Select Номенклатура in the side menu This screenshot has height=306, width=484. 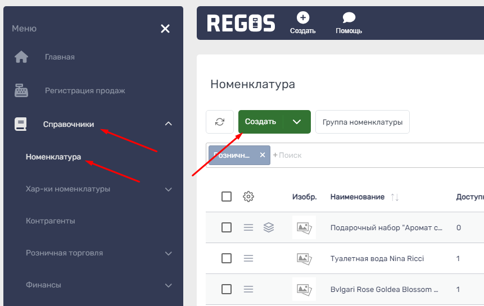click(x=53, y=157)
